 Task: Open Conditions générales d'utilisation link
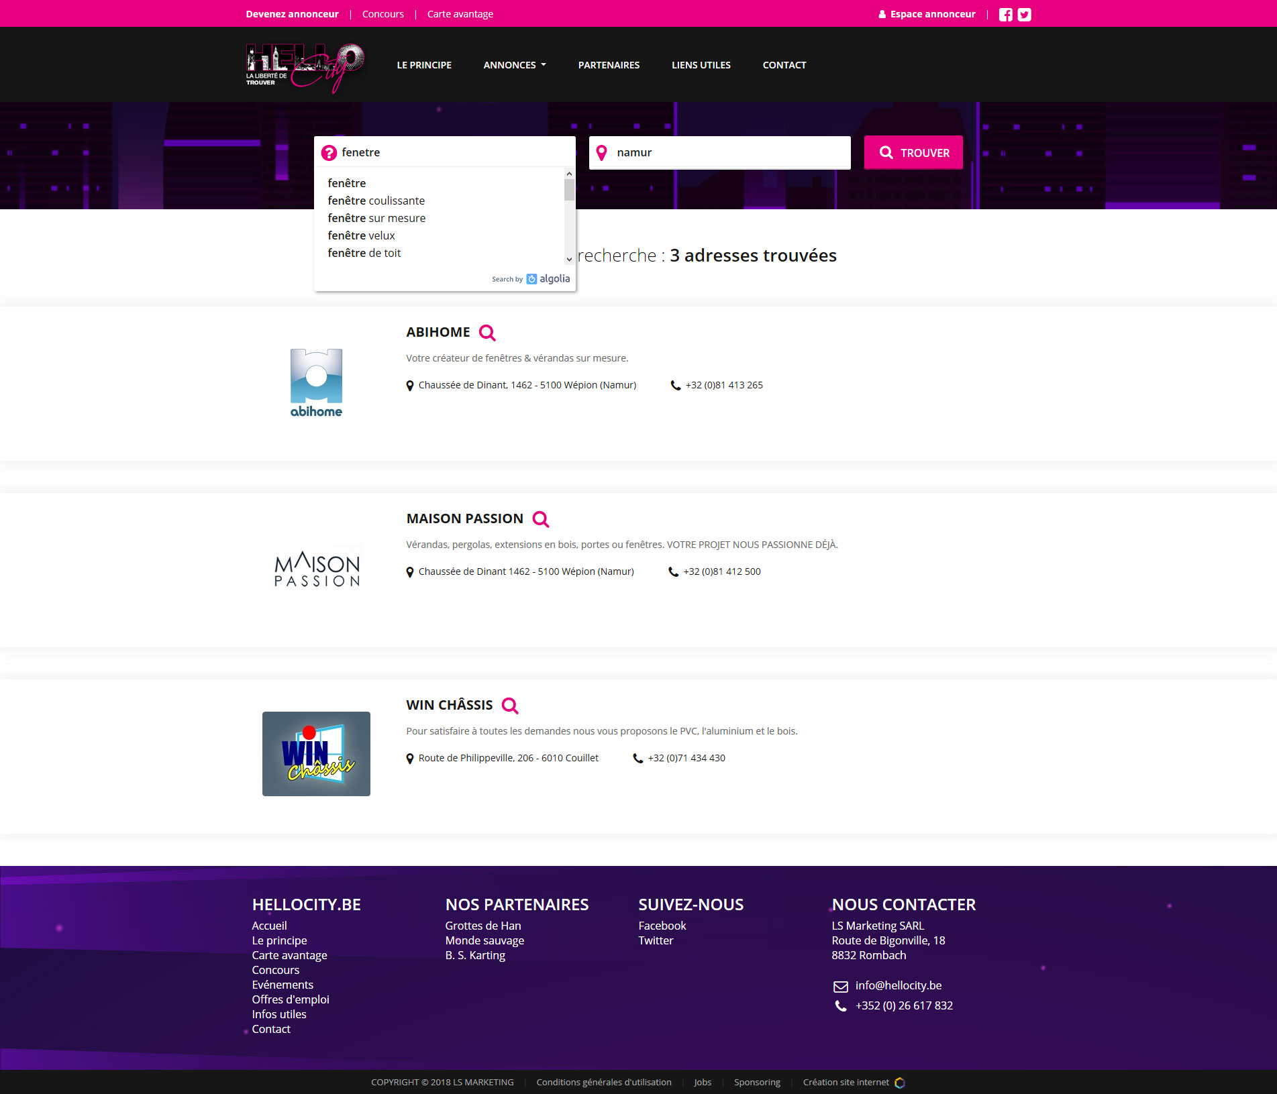tap(604, 1083)
